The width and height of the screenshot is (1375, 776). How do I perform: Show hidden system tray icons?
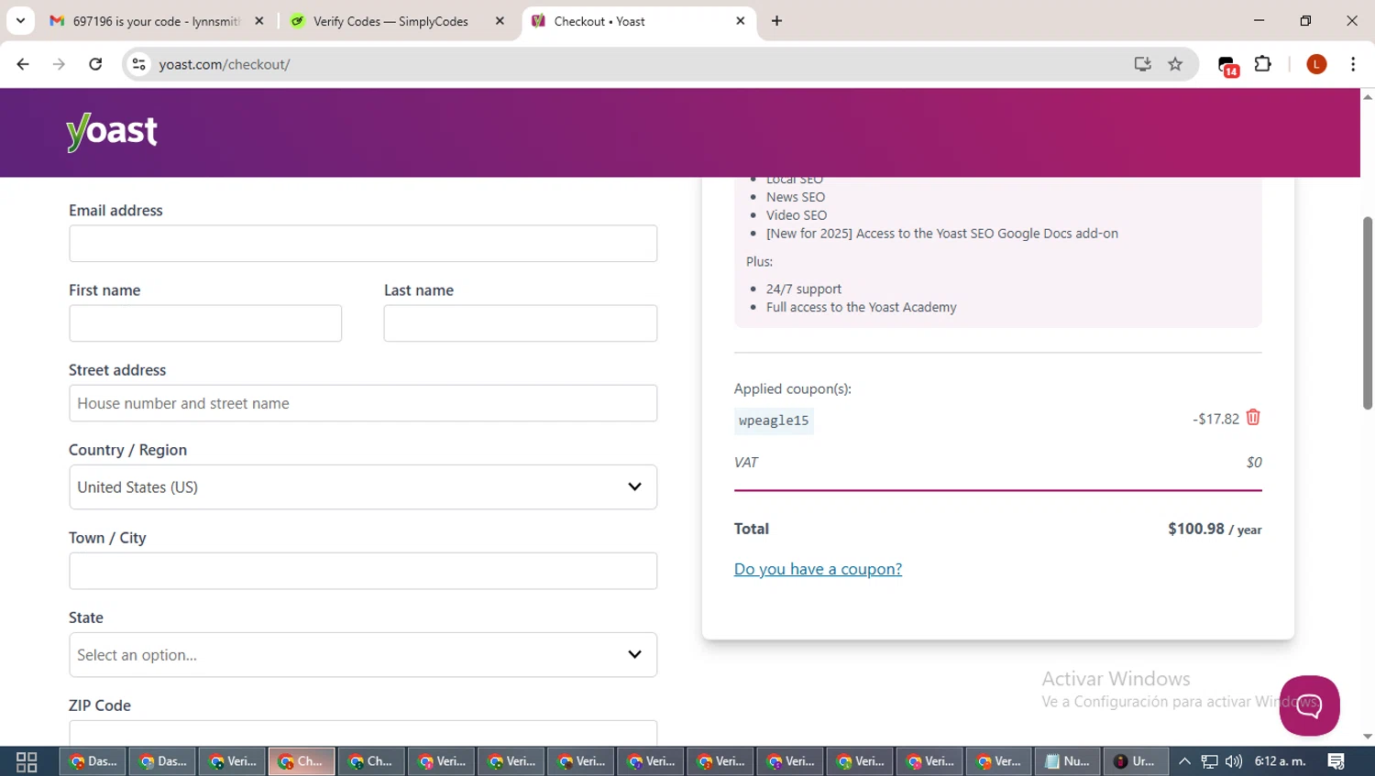(1184, 761)
